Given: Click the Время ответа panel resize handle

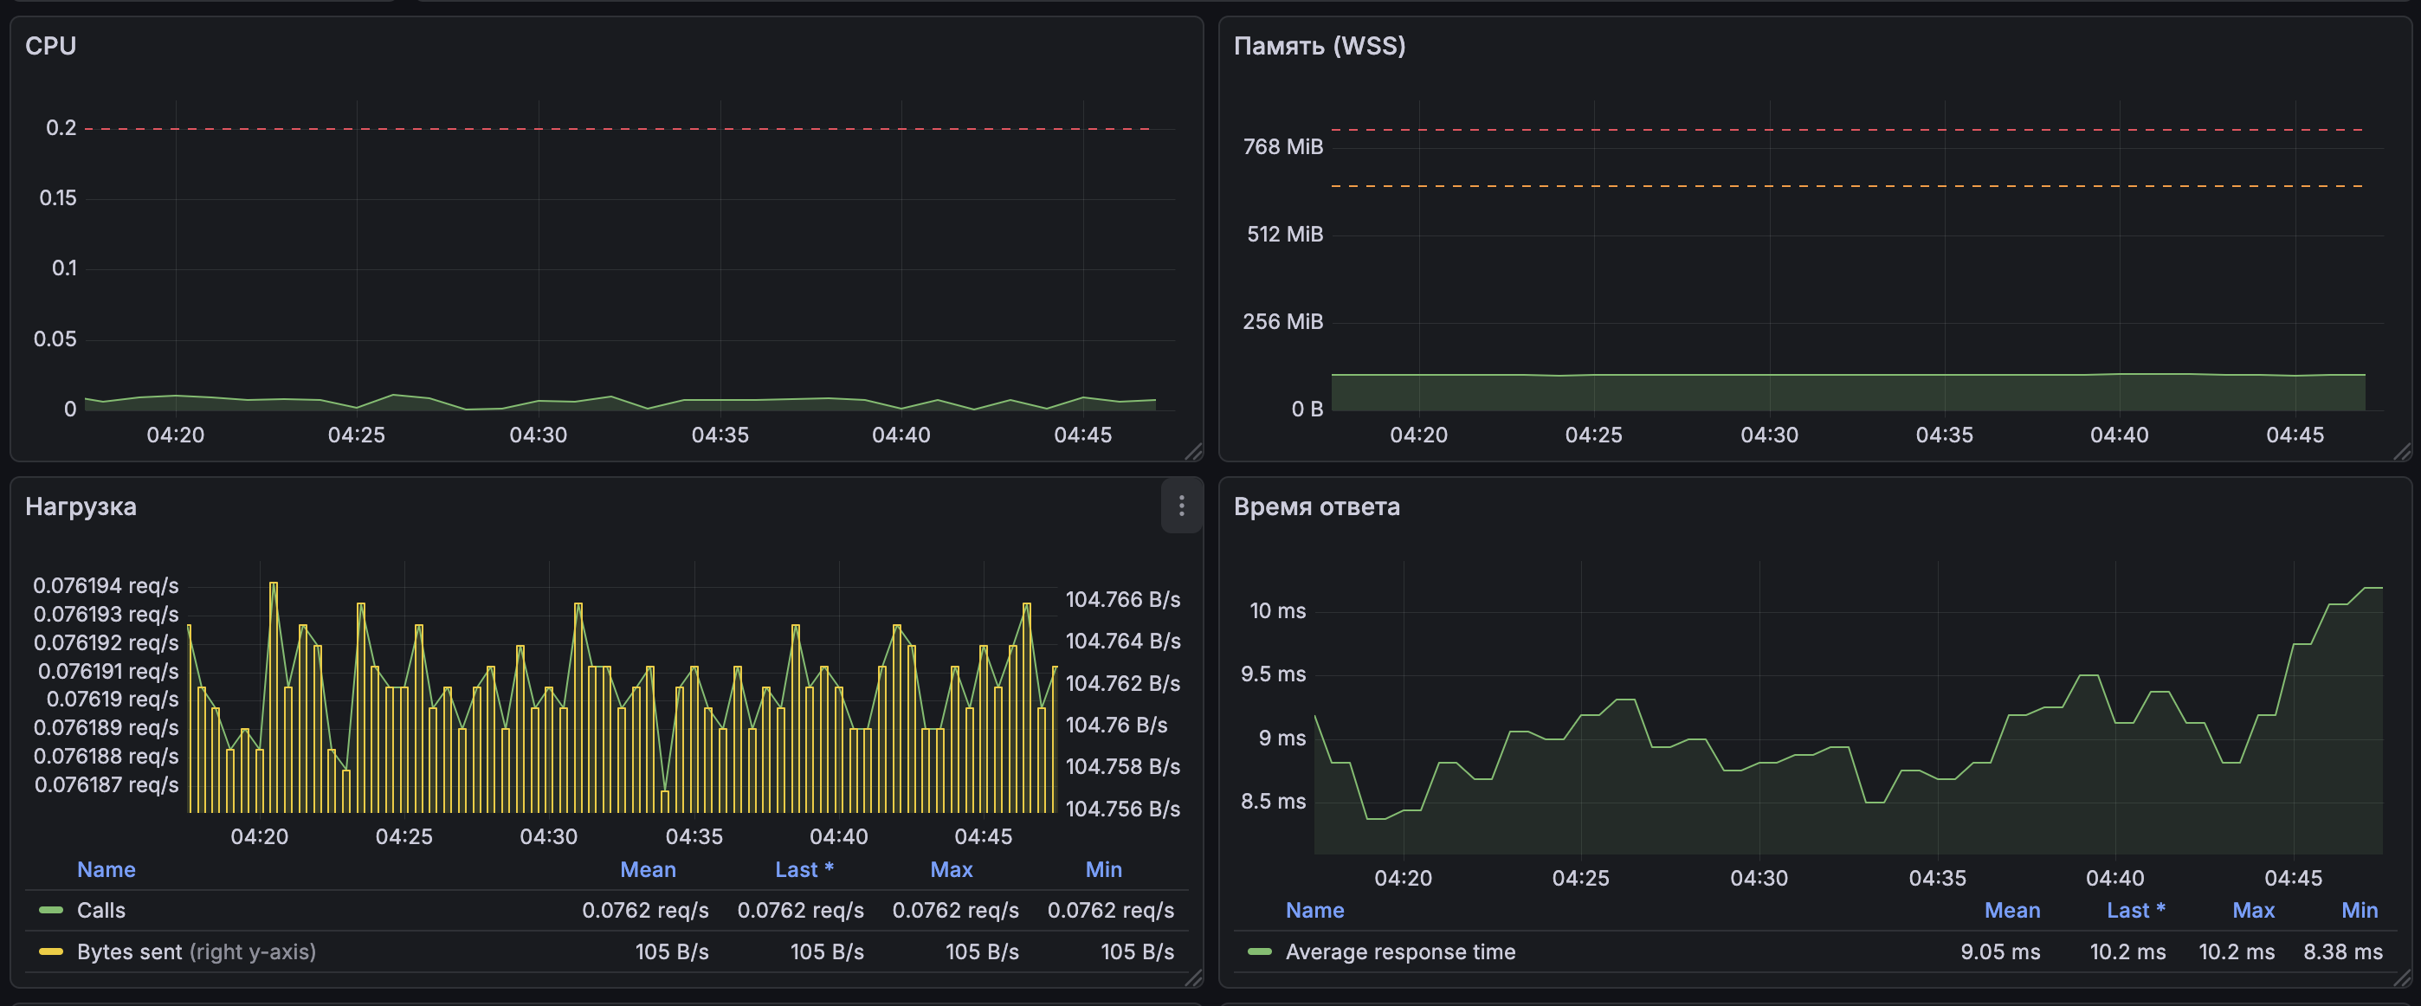Looking at the screenshot, I should click(x=2402, y=977).
